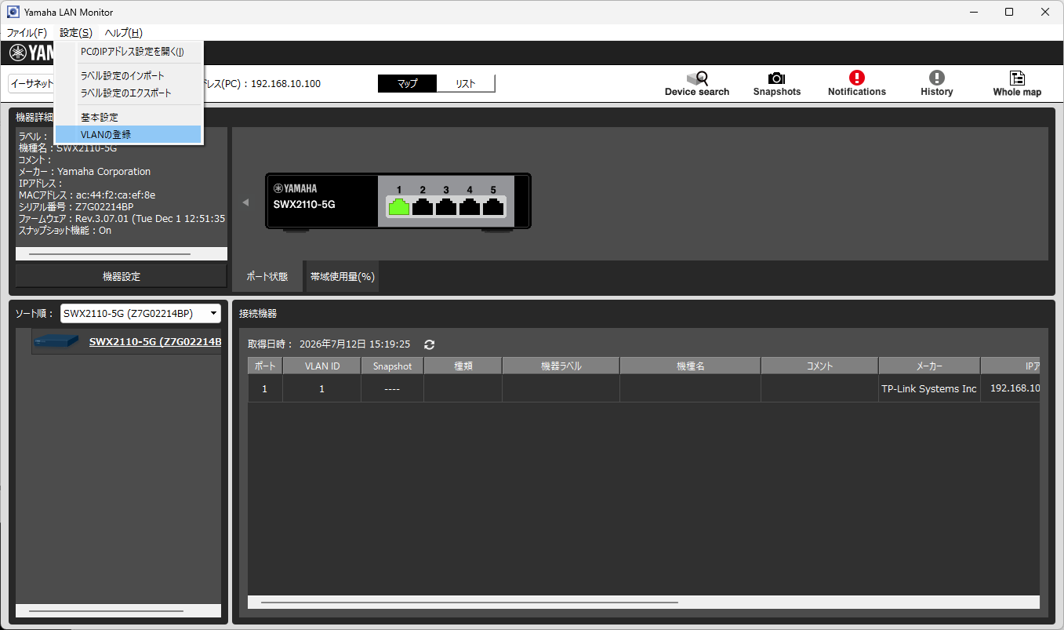This screenshot has height=630, width=1064.
Task: Click the Snapshot column header
Action: tap(393, 366)
